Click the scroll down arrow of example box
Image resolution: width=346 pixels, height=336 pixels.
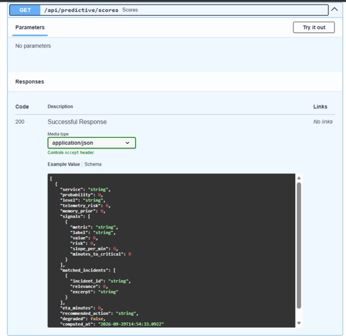(x=299, y=323)
